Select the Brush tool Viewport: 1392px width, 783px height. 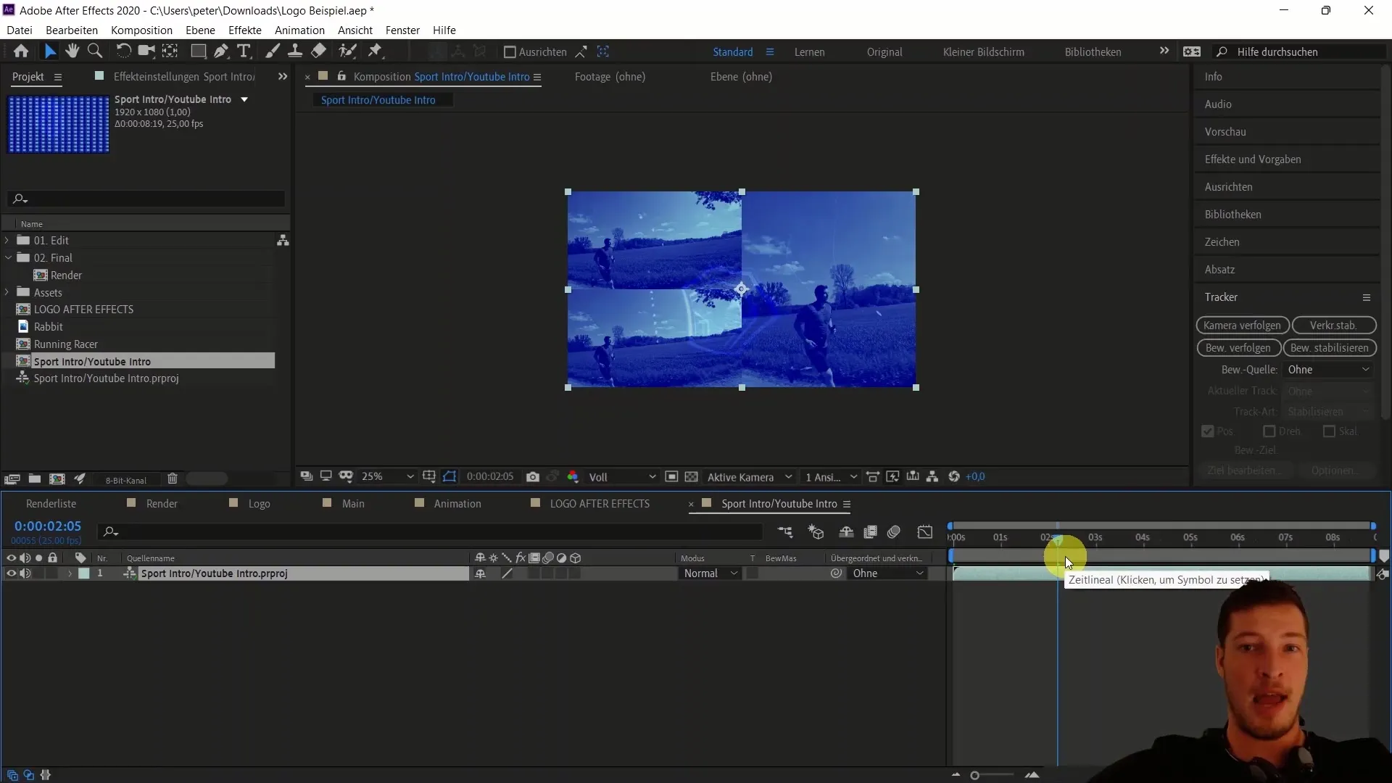273,51
